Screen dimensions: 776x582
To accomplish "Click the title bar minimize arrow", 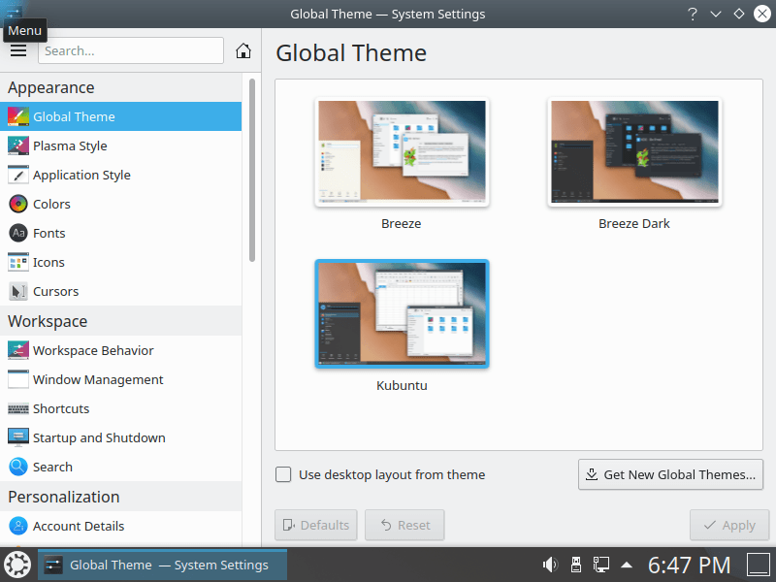I will [716, 14].
